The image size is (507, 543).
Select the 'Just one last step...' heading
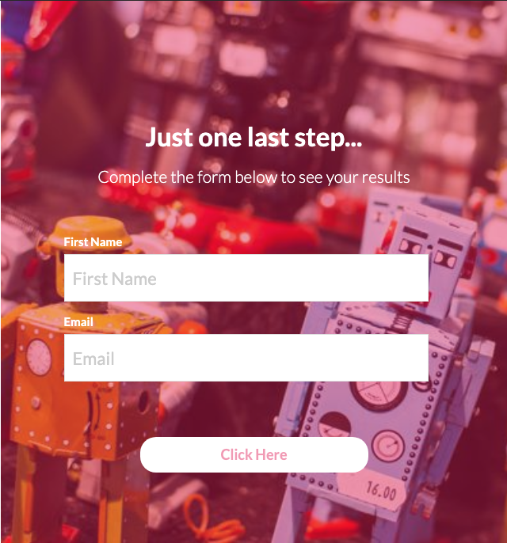coord(253,139)
